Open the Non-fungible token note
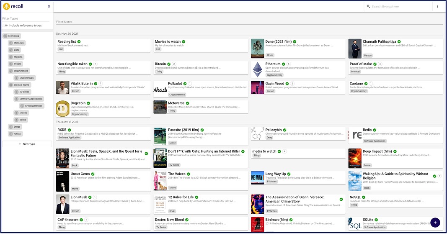Image resolution: width=447 pixels, height=251 pixels. coord(72,64)
